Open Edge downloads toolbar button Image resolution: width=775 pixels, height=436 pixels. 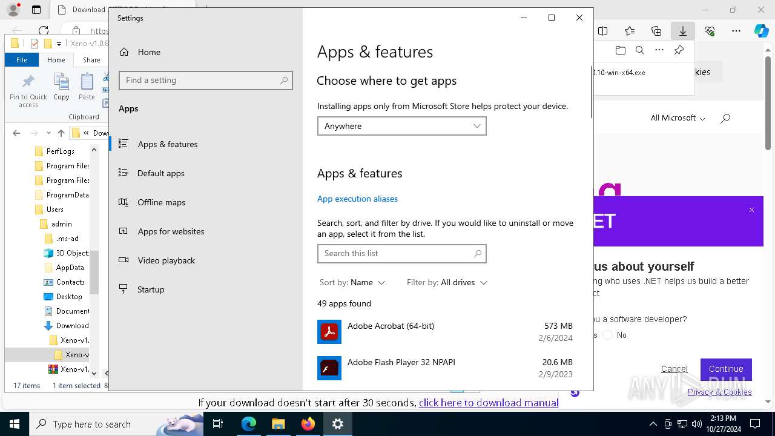(x=683, y=31)
